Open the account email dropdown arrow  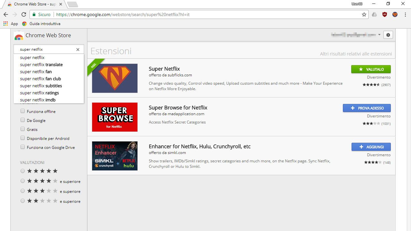pos(379,35)
